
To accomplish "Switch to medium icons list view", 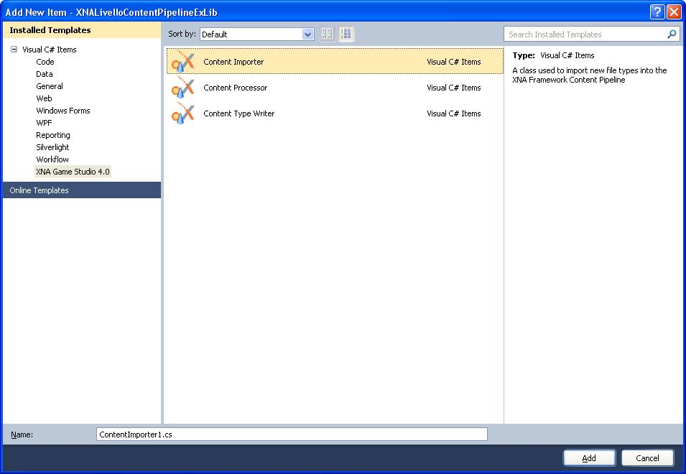I will [x=346, y=34].
